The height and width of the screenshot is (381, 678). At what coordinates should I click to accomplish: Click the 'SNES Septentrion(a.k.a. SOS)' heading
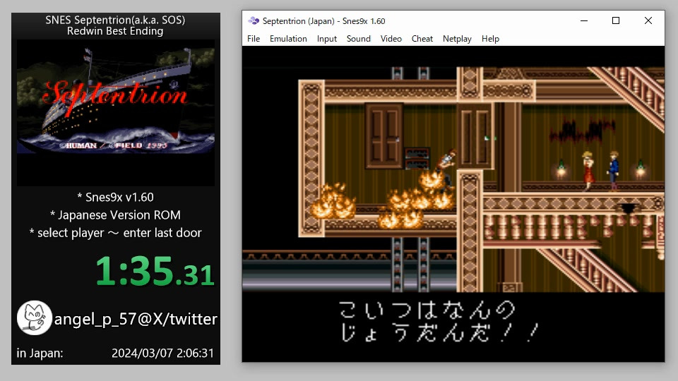pos(115,20)
